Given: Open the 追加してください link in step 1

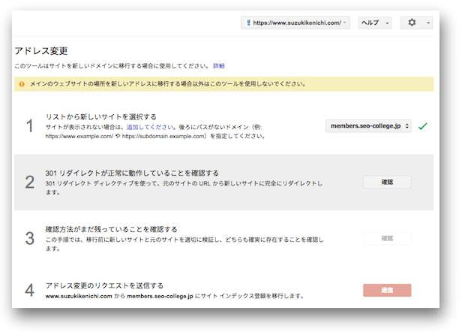Looking at the screenshot, I should [150, 127].
